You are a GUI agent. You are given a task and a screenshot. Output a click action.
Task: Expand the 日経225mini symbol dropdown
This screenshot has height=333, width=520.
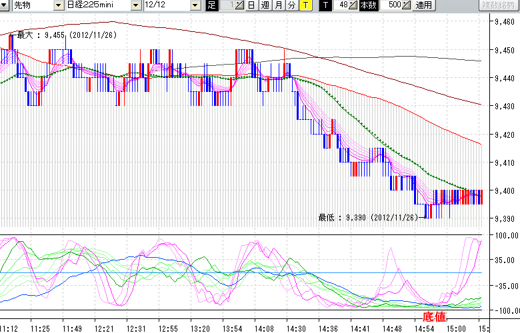click(137, 5)
